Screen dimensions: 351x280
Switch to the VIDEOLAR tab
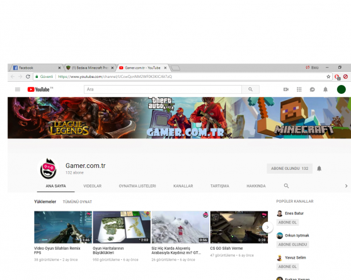tap(93, 186)
